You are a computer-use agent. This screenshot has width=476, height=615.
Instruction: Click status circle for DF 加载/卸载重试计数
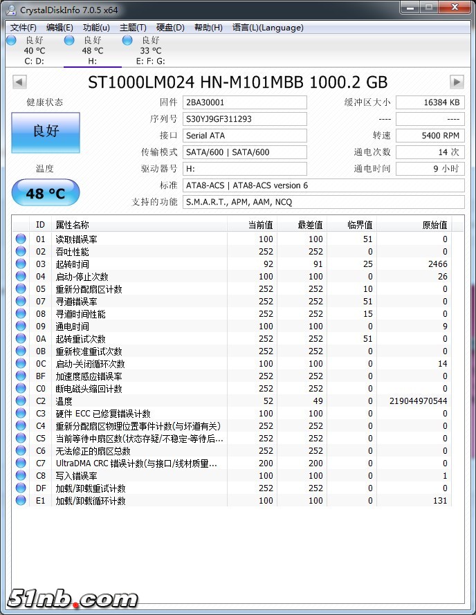pyautogui.click(x=21, y=488)
